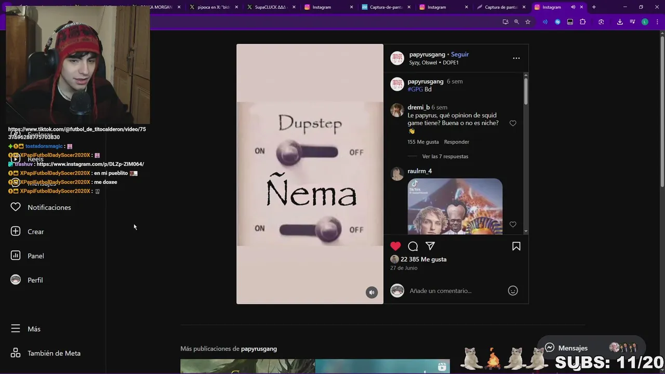Open papyrusgang profile name in header
The image size is (665, 374).
point(427,54)
